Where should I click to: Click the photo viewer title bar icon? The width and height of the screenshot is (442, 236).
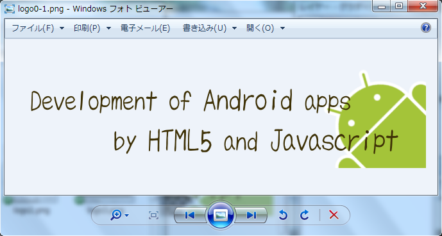(x=10, y=9)
